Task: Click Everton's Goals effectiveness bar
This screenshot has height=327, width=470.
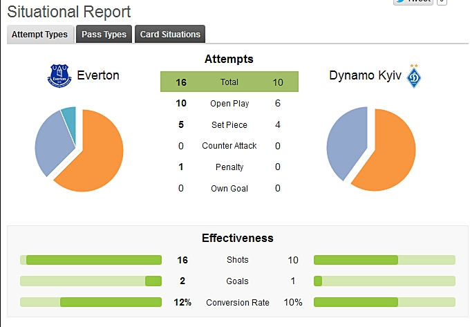Action: tap(91, 281)
